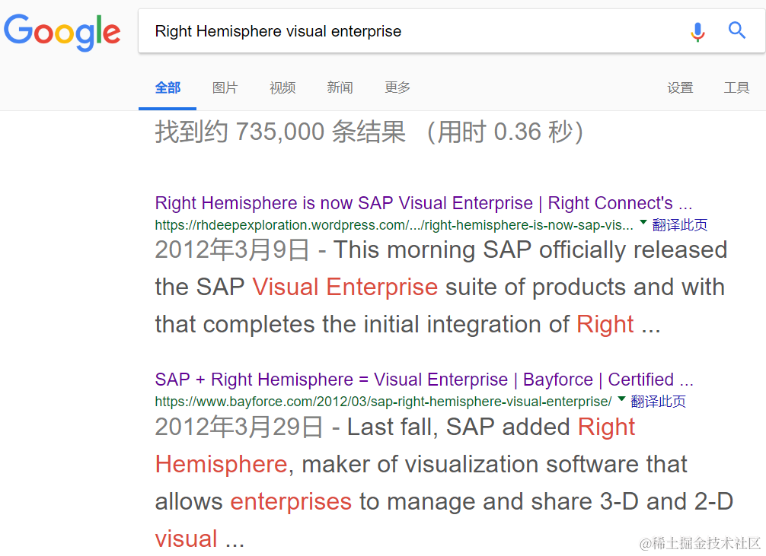This screenshot has height=556, width=766.
Task: Click the www.bayforce.com URL
Action: pyautogui.click(x=383, y=402)
